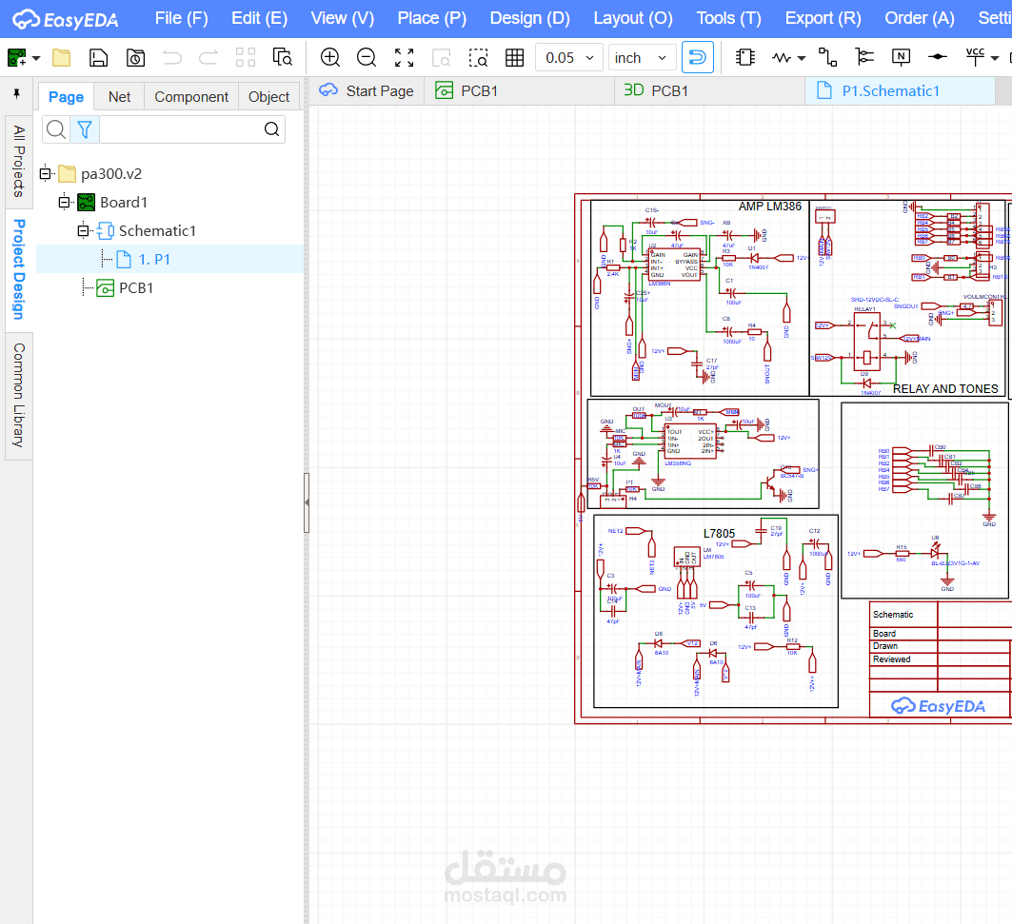Switch to the 3D PCB1 tab

(656, 91)
